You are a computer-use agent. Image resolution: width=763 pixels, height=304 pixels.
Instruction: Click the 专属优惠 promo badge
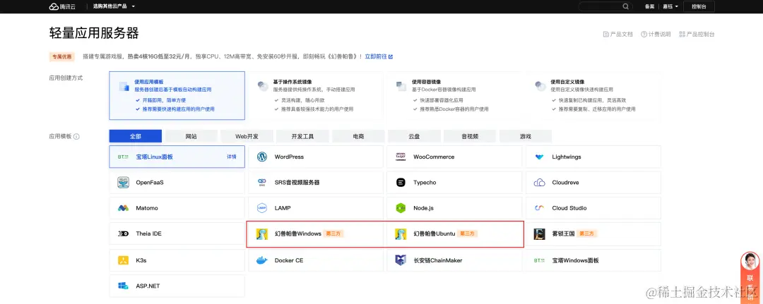point(61,56)
